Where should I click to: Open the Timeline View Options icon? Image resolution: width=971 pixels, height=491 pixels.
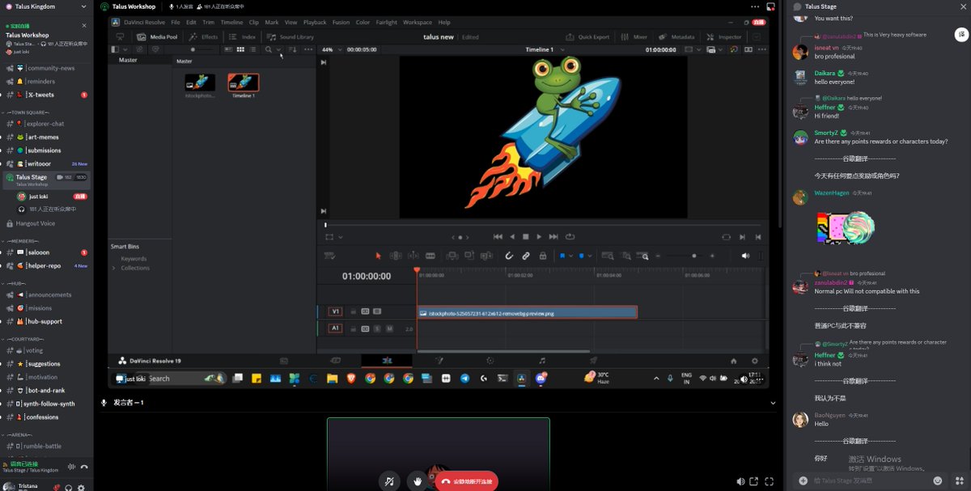(x=329, y=256)
